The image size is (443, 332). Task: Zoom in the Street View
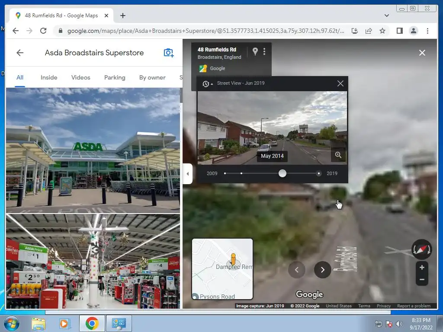point(422,267)
